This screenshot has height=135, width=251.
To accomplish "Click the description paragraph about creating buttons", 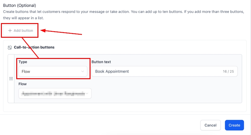I will point(125,15).
